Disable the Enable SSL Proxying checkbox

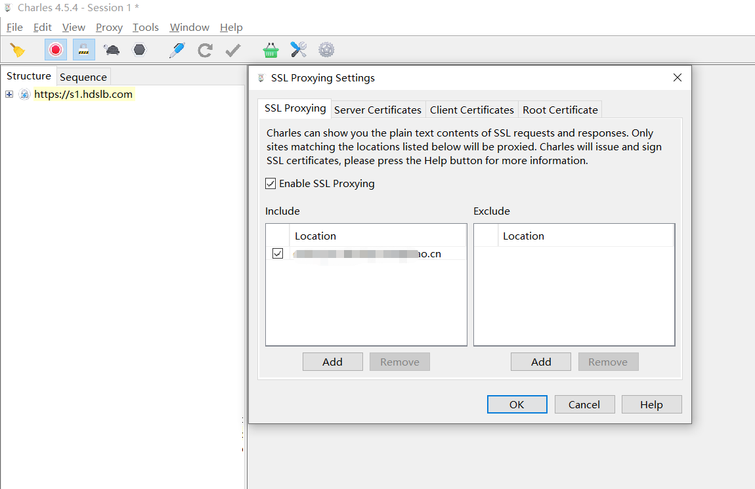pos(270,183)
